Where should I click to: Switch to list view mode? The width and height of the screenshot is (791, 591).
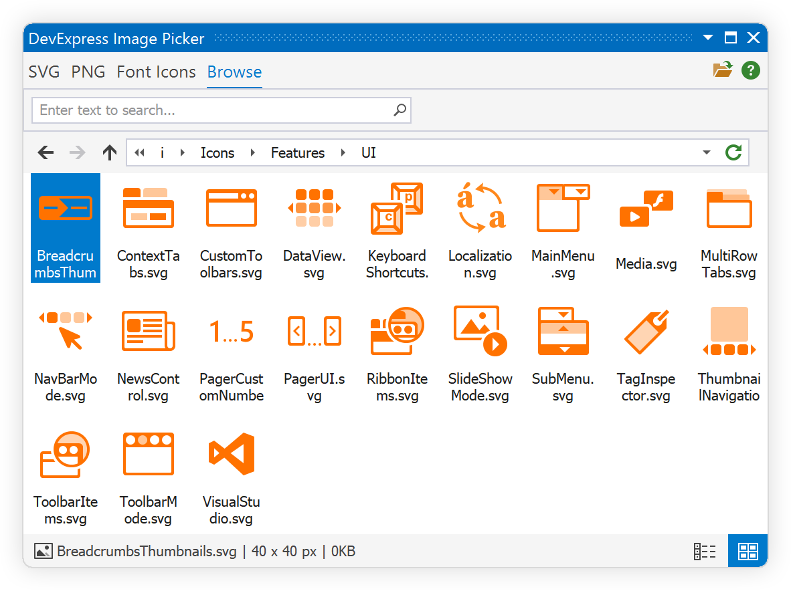point(705,552)
